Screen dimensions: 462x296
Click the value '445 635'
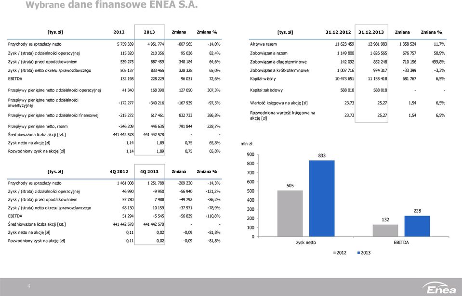158,127
